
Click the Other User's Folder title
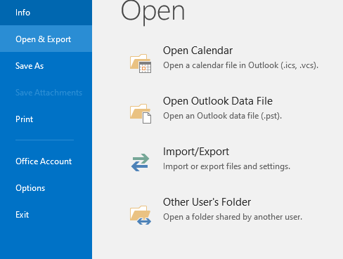pyautogui.click(x=207, y=202)
